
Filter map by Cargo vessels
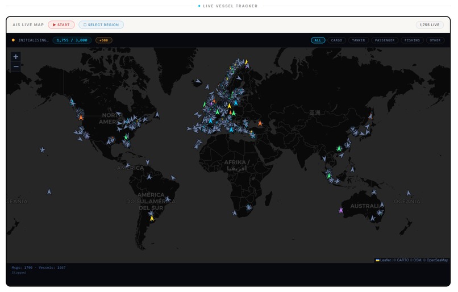336,40
